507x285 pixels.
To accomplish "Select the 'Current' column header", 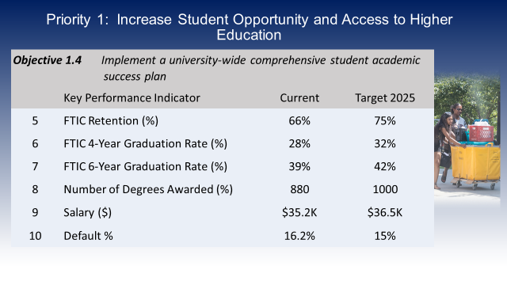I will [x=299, y=98].
